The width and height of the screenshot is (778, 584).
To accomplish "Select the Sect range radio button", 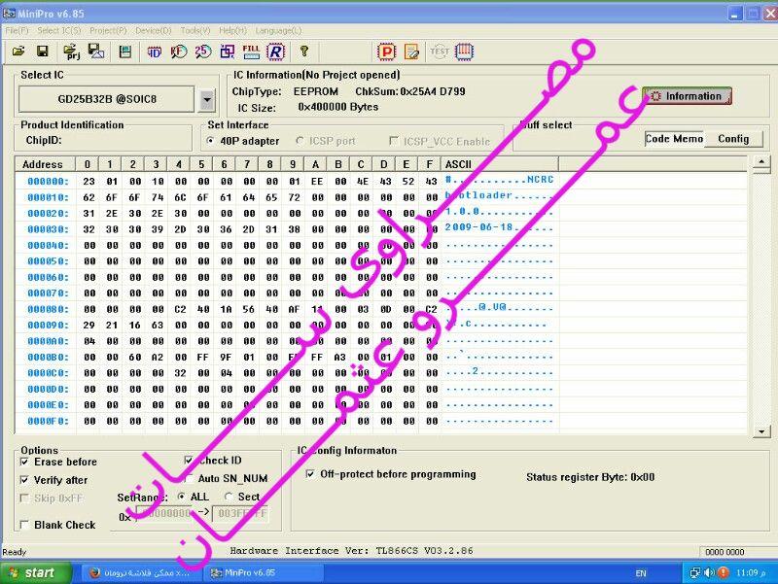I will coord(229,497).
